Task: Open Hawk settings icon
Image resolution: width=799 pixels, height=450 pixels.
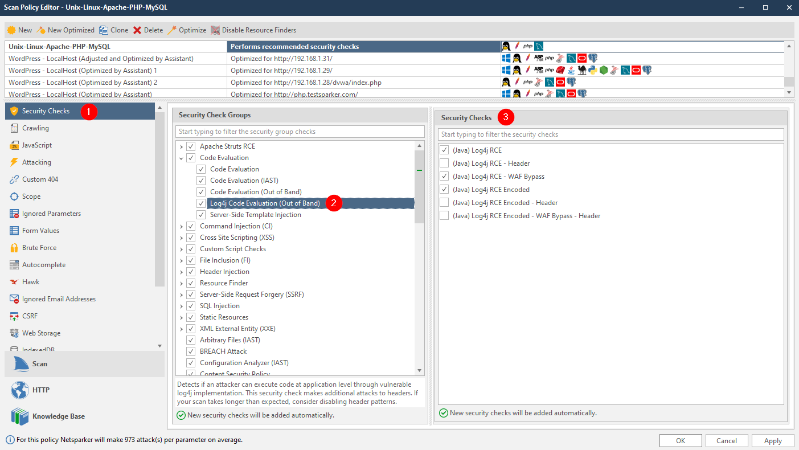Action: coord(14,282)
